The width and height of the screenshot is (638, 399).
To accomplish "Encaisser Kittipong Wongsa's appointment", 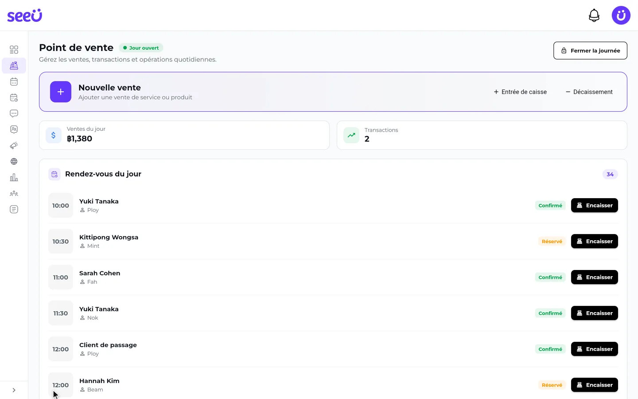I will click(x=595, y=241).
